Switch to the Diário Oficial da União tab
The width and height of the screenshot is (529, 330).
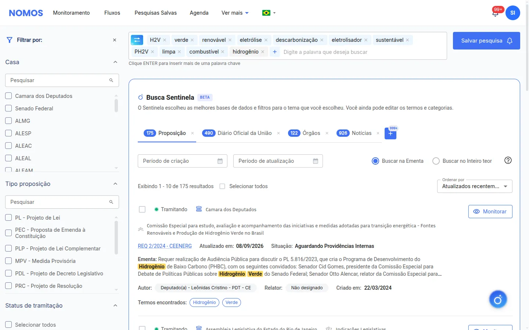237,133
